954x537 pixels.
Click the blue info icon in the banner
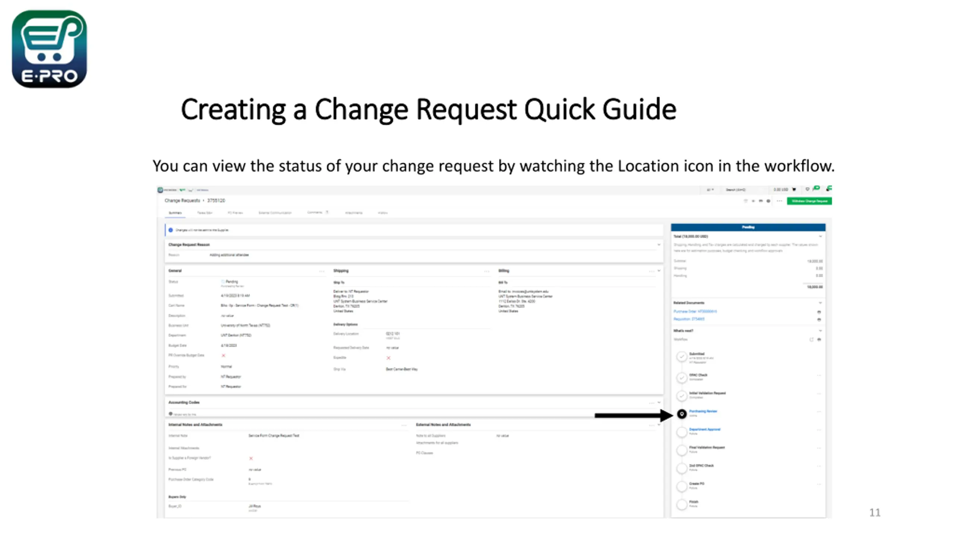171,230
